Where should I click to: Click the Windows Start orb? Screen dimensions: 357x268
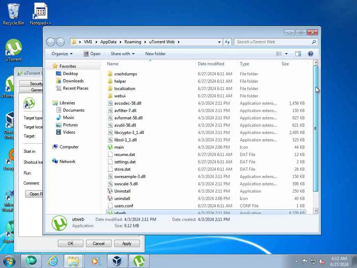point(9,261)
